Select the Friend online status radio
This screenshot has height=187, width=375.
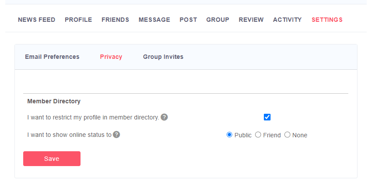coord(258,135)
